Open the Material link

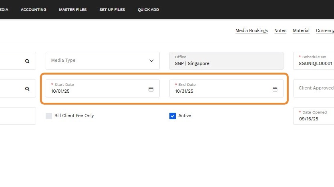click(301, 30)
